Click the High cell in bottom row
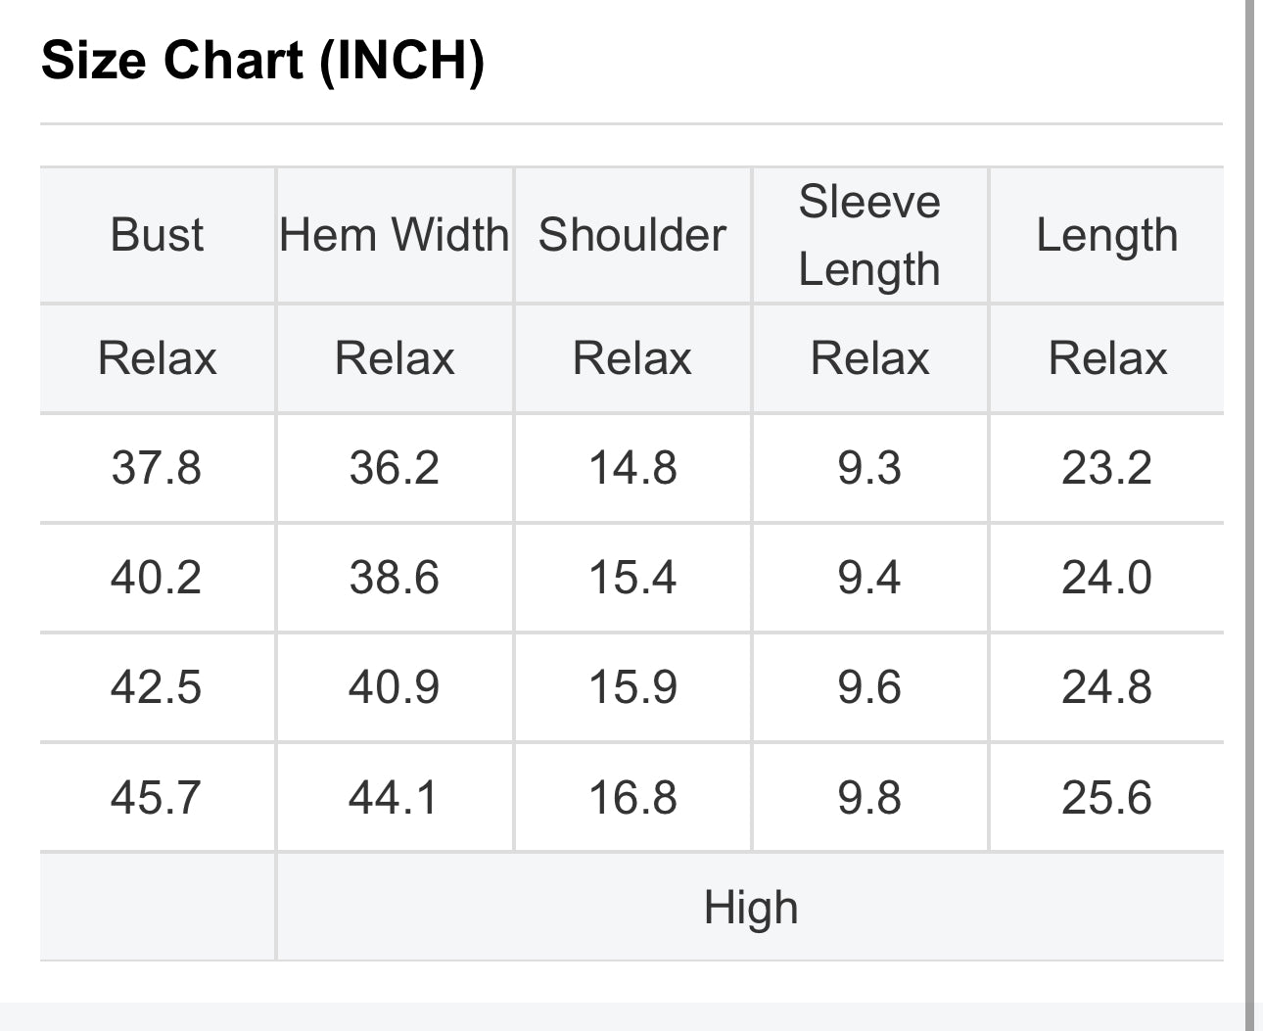This screenshot has height=1031, width=1263. (751, 908)
